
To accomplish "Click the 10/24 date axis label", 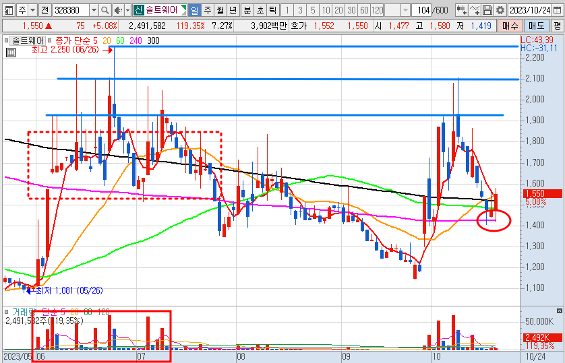I will point(535,356).
